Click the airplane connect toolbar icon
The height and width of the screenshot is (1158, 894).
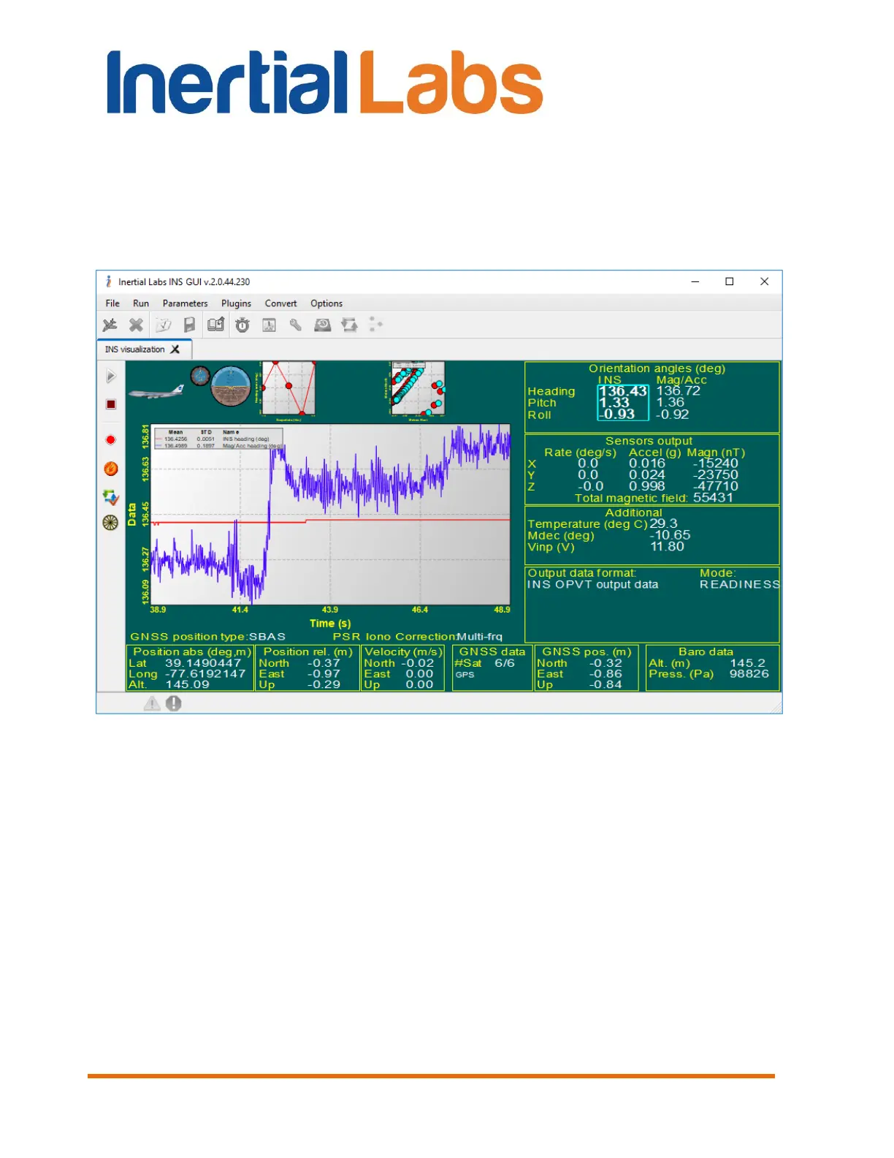(110, 325)
